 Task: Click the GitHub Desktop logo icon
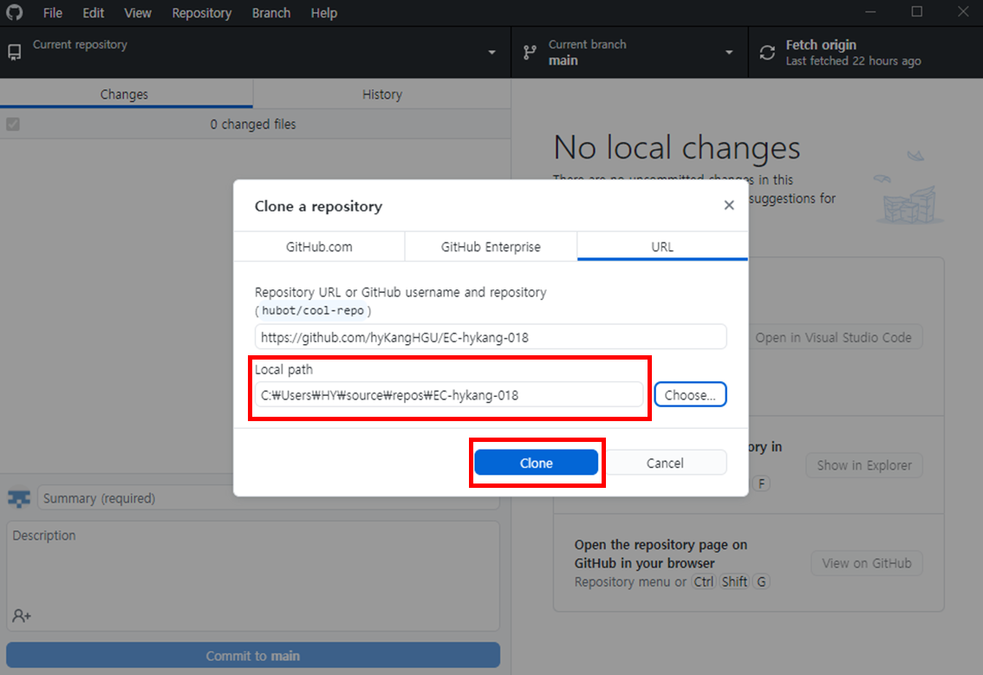15,13
